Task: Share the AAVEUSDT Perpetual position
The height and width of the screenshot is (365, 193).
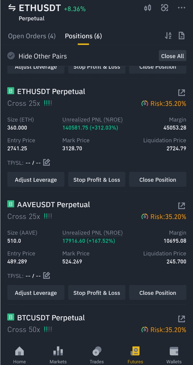Action: coord(181,206)
